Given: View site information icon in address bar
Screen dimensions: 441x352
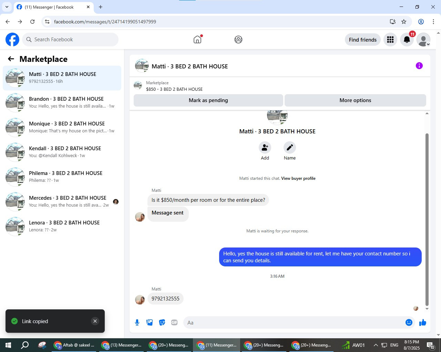Looking at the screenshot, I should click(x=47, y=22).
